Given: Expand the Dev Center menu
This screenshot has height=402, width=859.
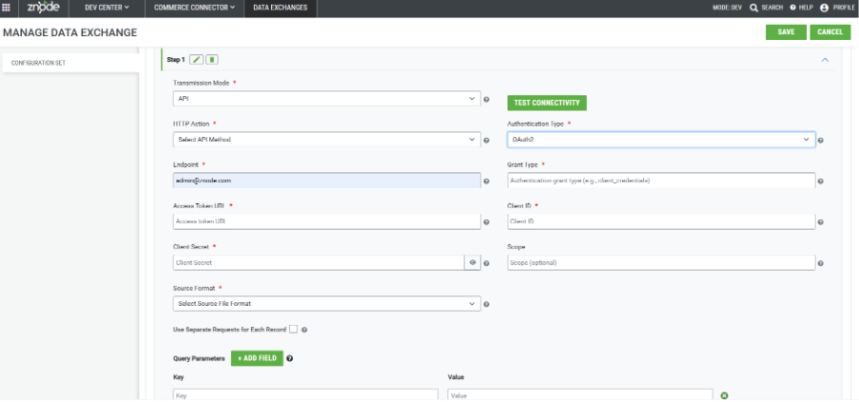Looking at the screenshot, I should click(x=107, y=8).
